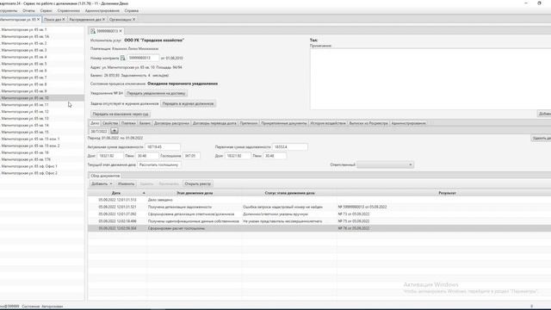Switch to the Организации tab
Image resolution: width=551 pixels, height=310 pixels.
point(121,19)
